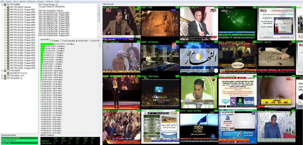The image size is (303, 145).
Task: Open the Plugins menu
Action: (40, 1)
